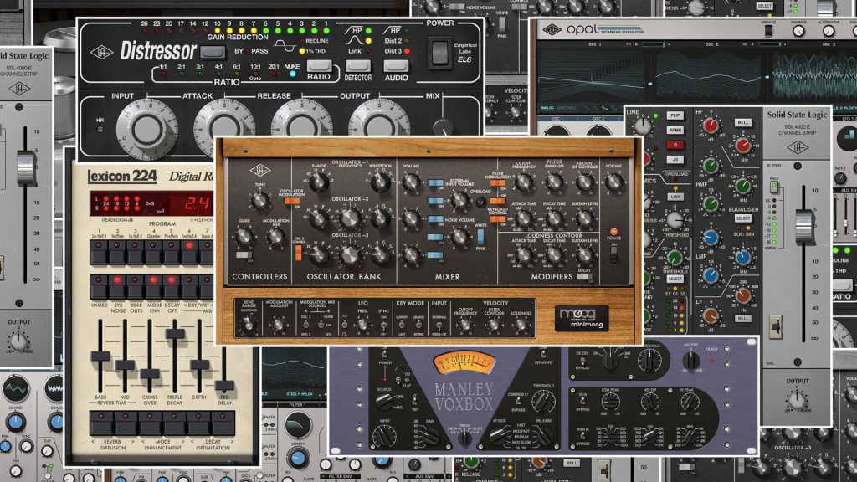Click the SSL XFMR button

(675, 130)
